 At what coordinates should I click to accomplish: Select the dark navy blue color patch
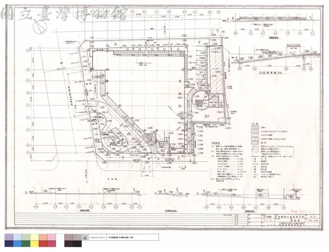tap(9, 244)
